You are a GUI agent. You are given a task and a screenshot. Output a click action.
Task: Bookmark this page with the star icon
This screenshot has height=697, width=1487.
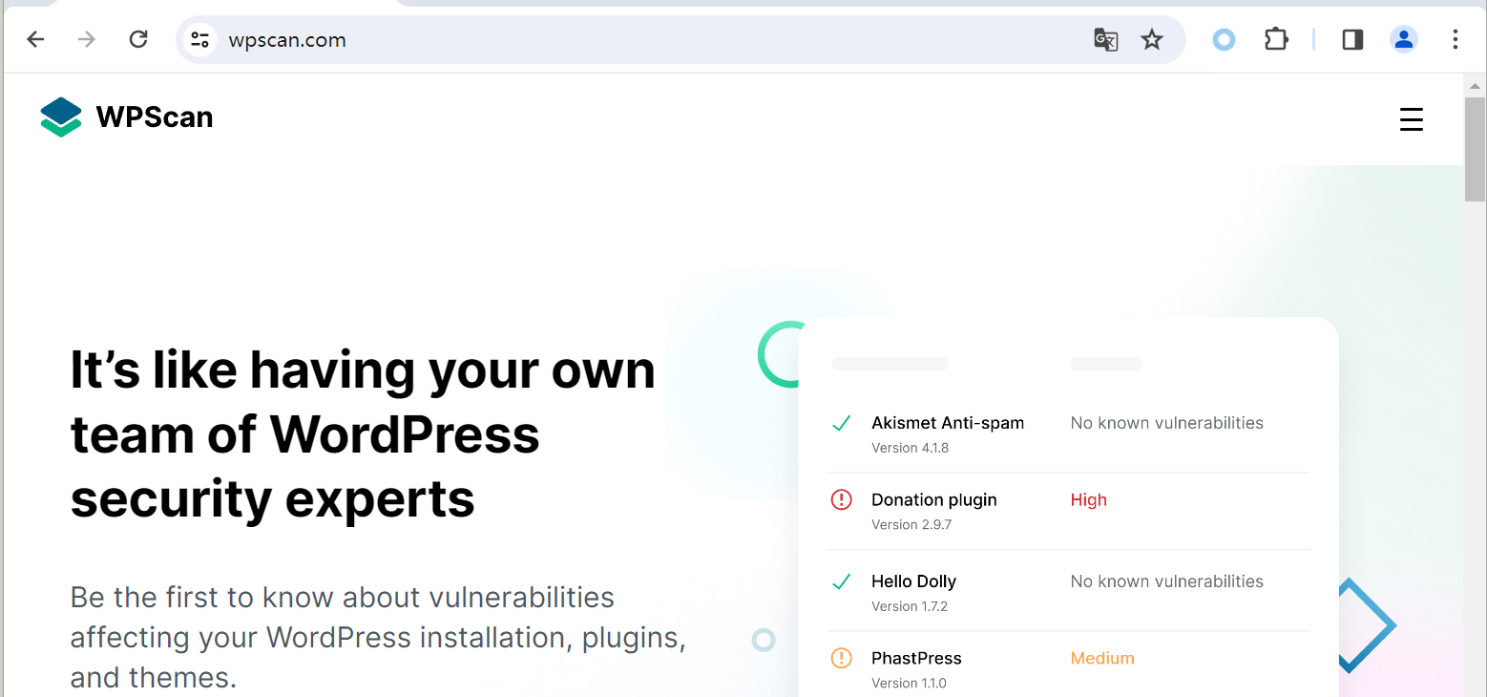pos(1152,39)
